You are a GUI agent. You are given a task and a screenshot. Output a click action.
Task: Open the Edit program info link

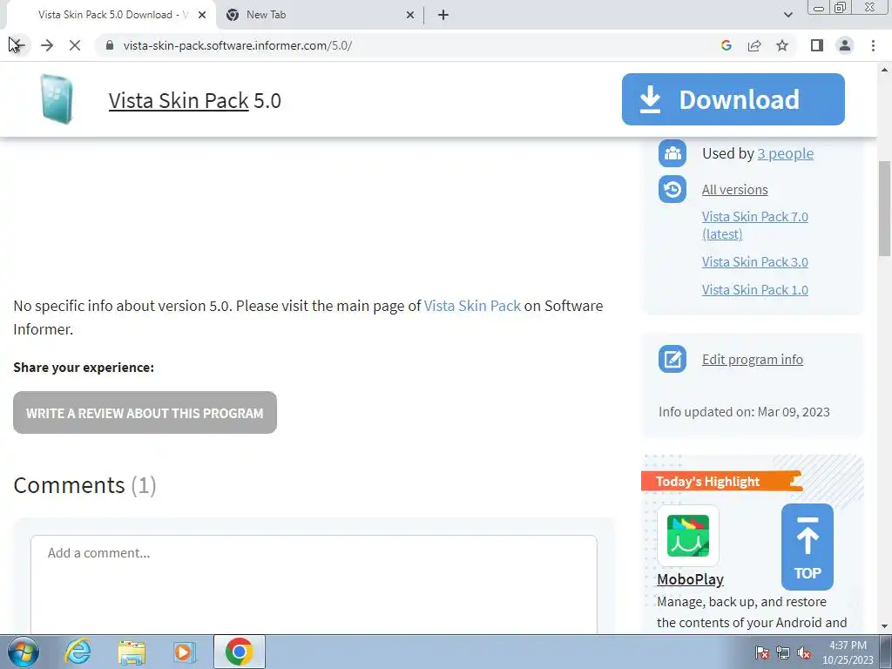point(752,360)
